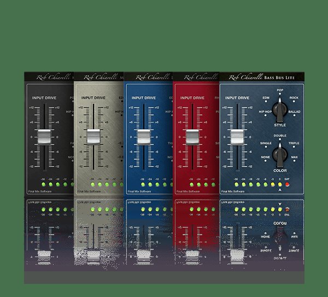Click the 'COLOR' label under the lower knob

(280, 171)
